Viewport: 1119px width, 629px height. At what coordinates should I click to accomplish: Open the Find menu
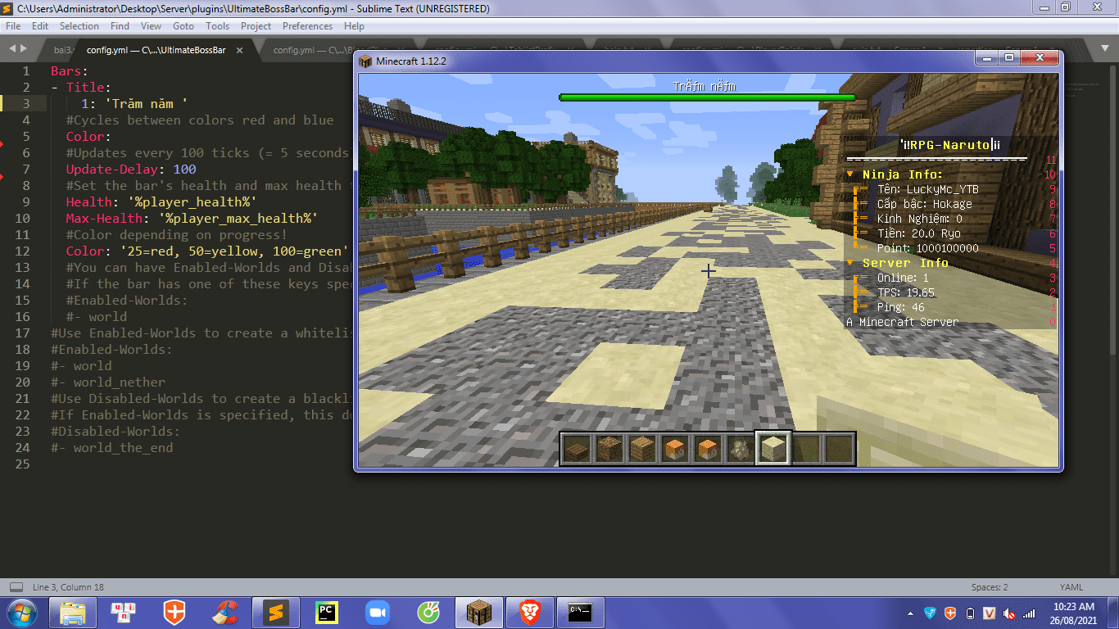click(x=120, y=26)
